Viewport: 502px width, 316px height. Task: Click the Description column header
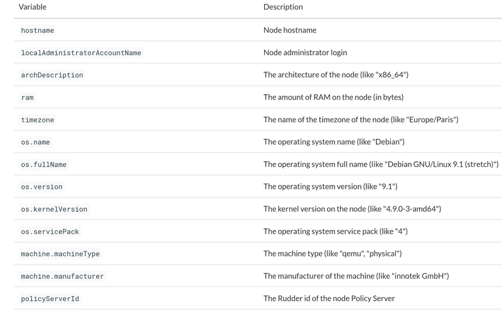pyautogui.click(x=283, y=7)
